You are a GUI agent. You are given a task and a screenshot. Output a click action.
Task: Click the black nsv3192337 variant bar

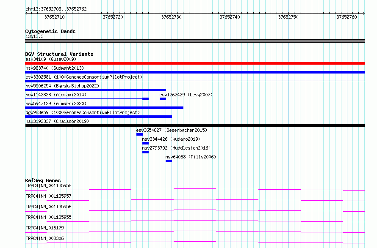click(x=195, y=125)
